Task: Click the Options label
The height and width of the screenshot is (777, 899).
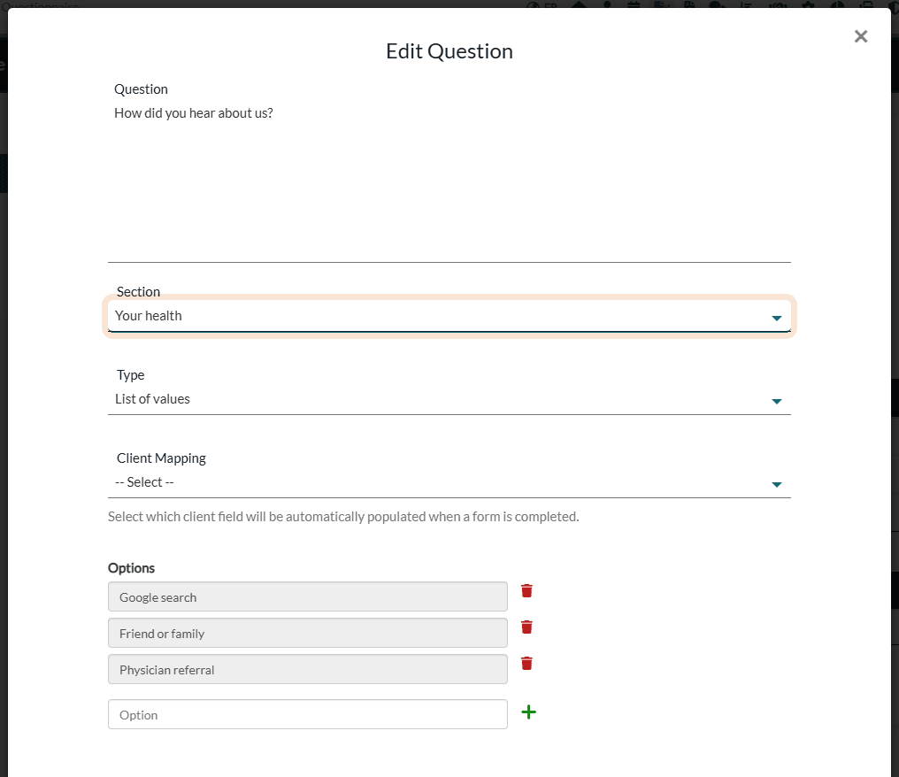Action: coord(131,567)
